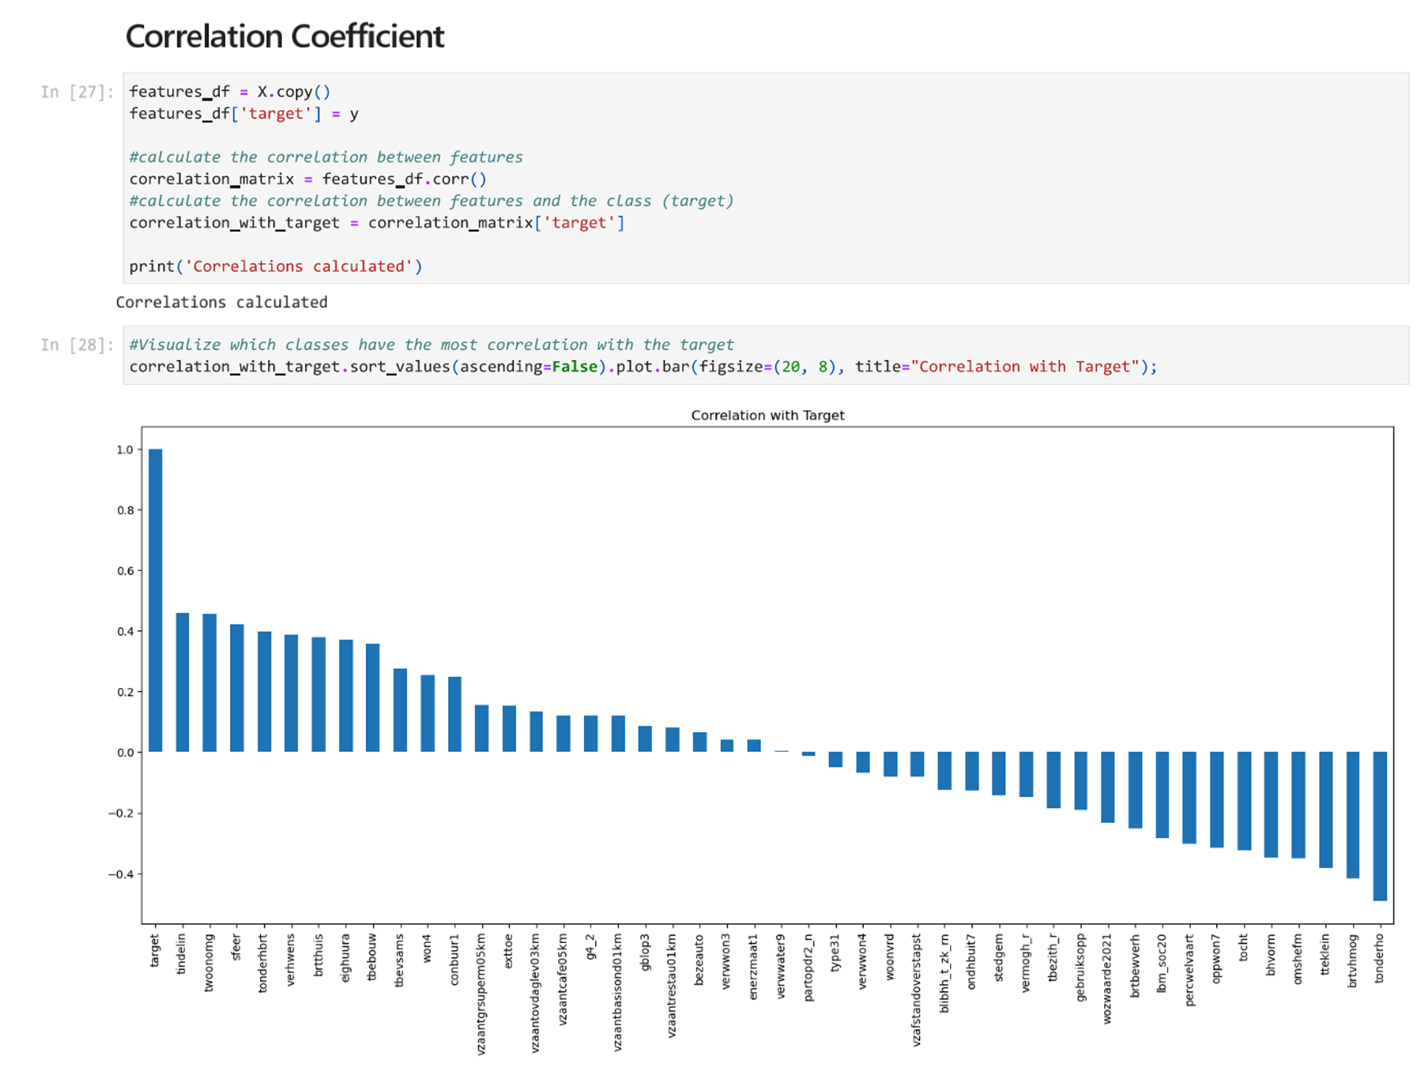Screen dimensions: 1417x1076
Task: Click the vzafstandoverstapst x-axis label
Action: [917, 989]
